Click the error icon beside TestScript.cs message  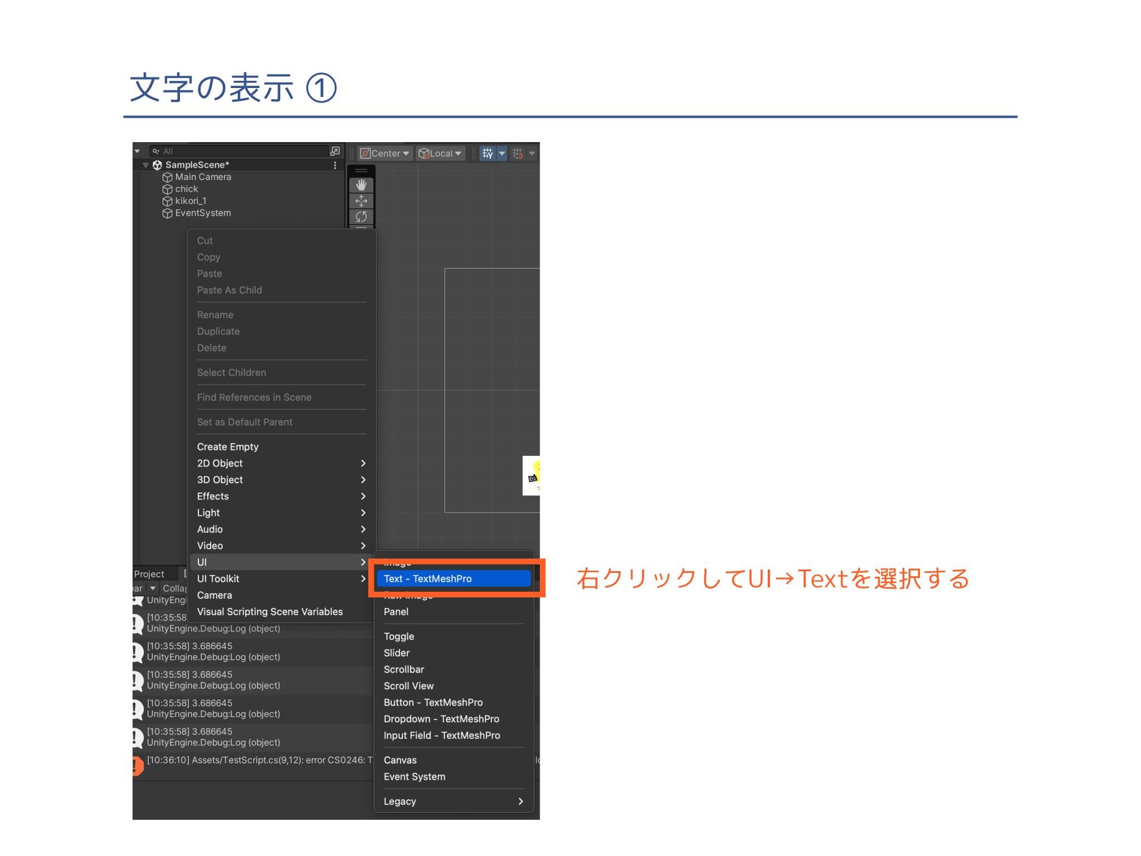tap(137, 766)
